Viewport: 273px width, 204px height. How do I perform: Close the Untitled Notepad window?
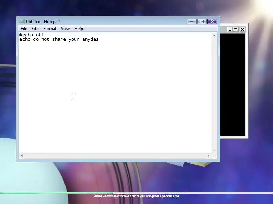tap(212, 22)
